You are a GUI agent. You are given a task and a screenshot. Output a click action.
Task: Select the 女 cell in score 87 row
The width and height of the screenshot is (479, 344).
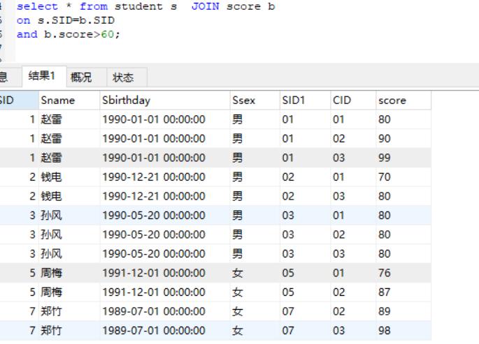point(255,292)
